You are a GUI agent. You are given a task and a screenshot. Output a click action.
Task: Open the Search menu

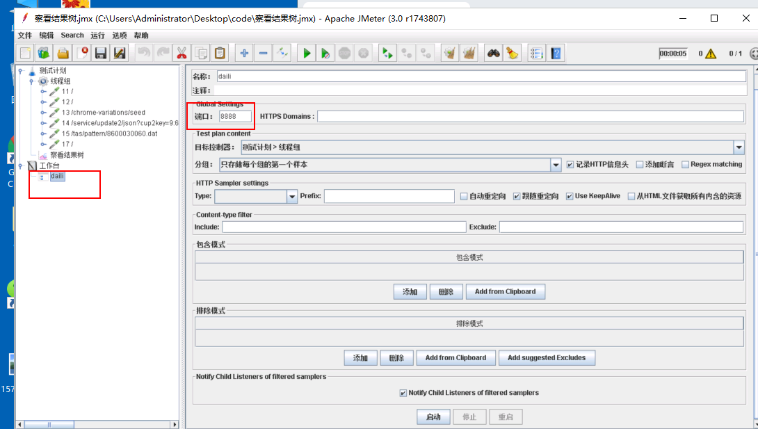click(x=72, y=35)
